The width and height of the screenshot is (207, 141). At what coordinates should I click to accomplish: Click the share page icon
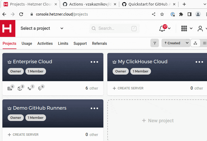pyautogui.click(x=154, y=14)
